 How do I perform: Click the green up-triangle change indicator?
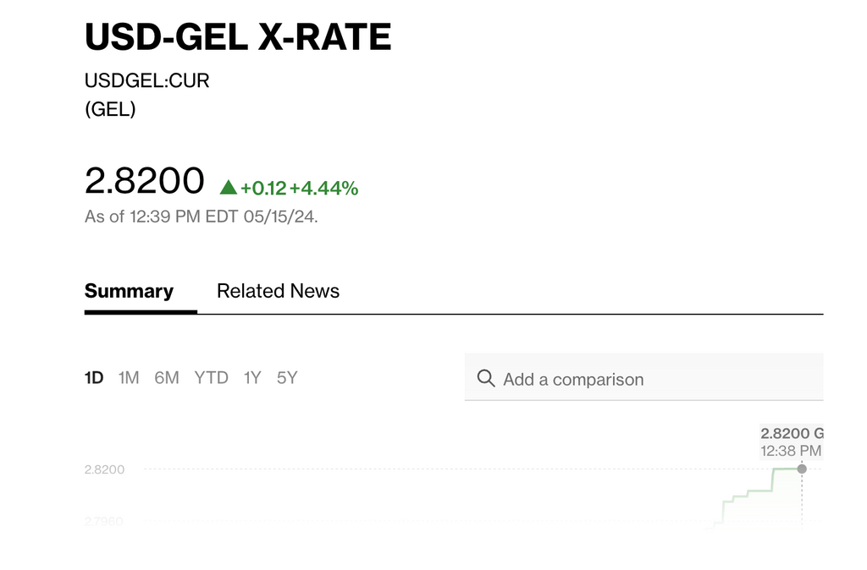point(229,187)
